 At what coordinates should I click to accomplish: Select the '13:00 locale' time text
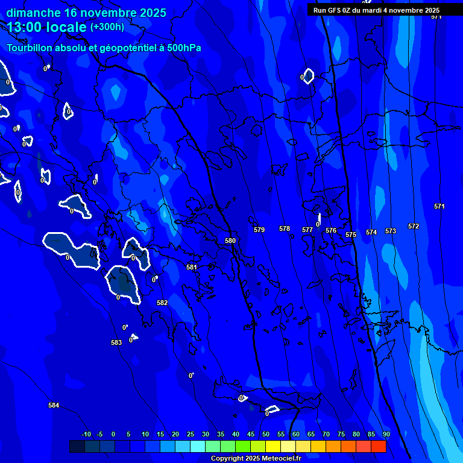(x=47, y=27)
